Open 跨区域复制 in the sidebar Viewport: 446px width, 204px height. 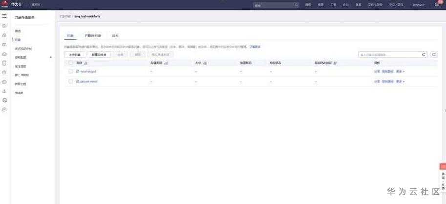pyautogui.click(x=21, y=75)
